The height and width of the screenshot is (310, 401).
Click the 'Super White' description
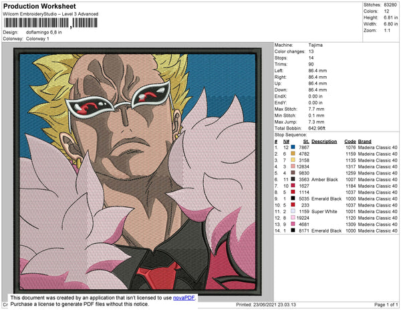(x=324, y=212)
